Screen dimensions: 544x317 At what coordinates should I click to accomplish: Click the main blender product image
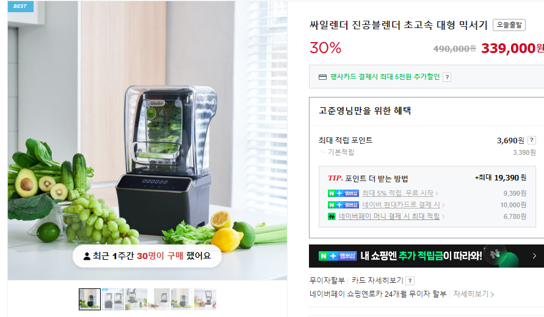148,140
